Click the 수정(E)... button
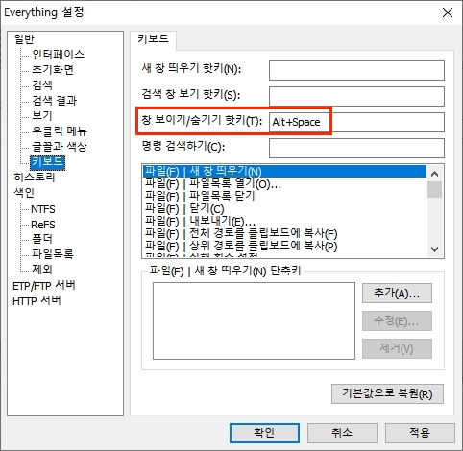 pos(397,320)
